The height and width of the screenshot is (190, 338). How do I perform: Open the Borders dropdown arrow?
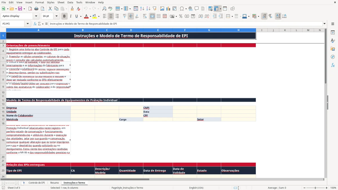[232, 16]
